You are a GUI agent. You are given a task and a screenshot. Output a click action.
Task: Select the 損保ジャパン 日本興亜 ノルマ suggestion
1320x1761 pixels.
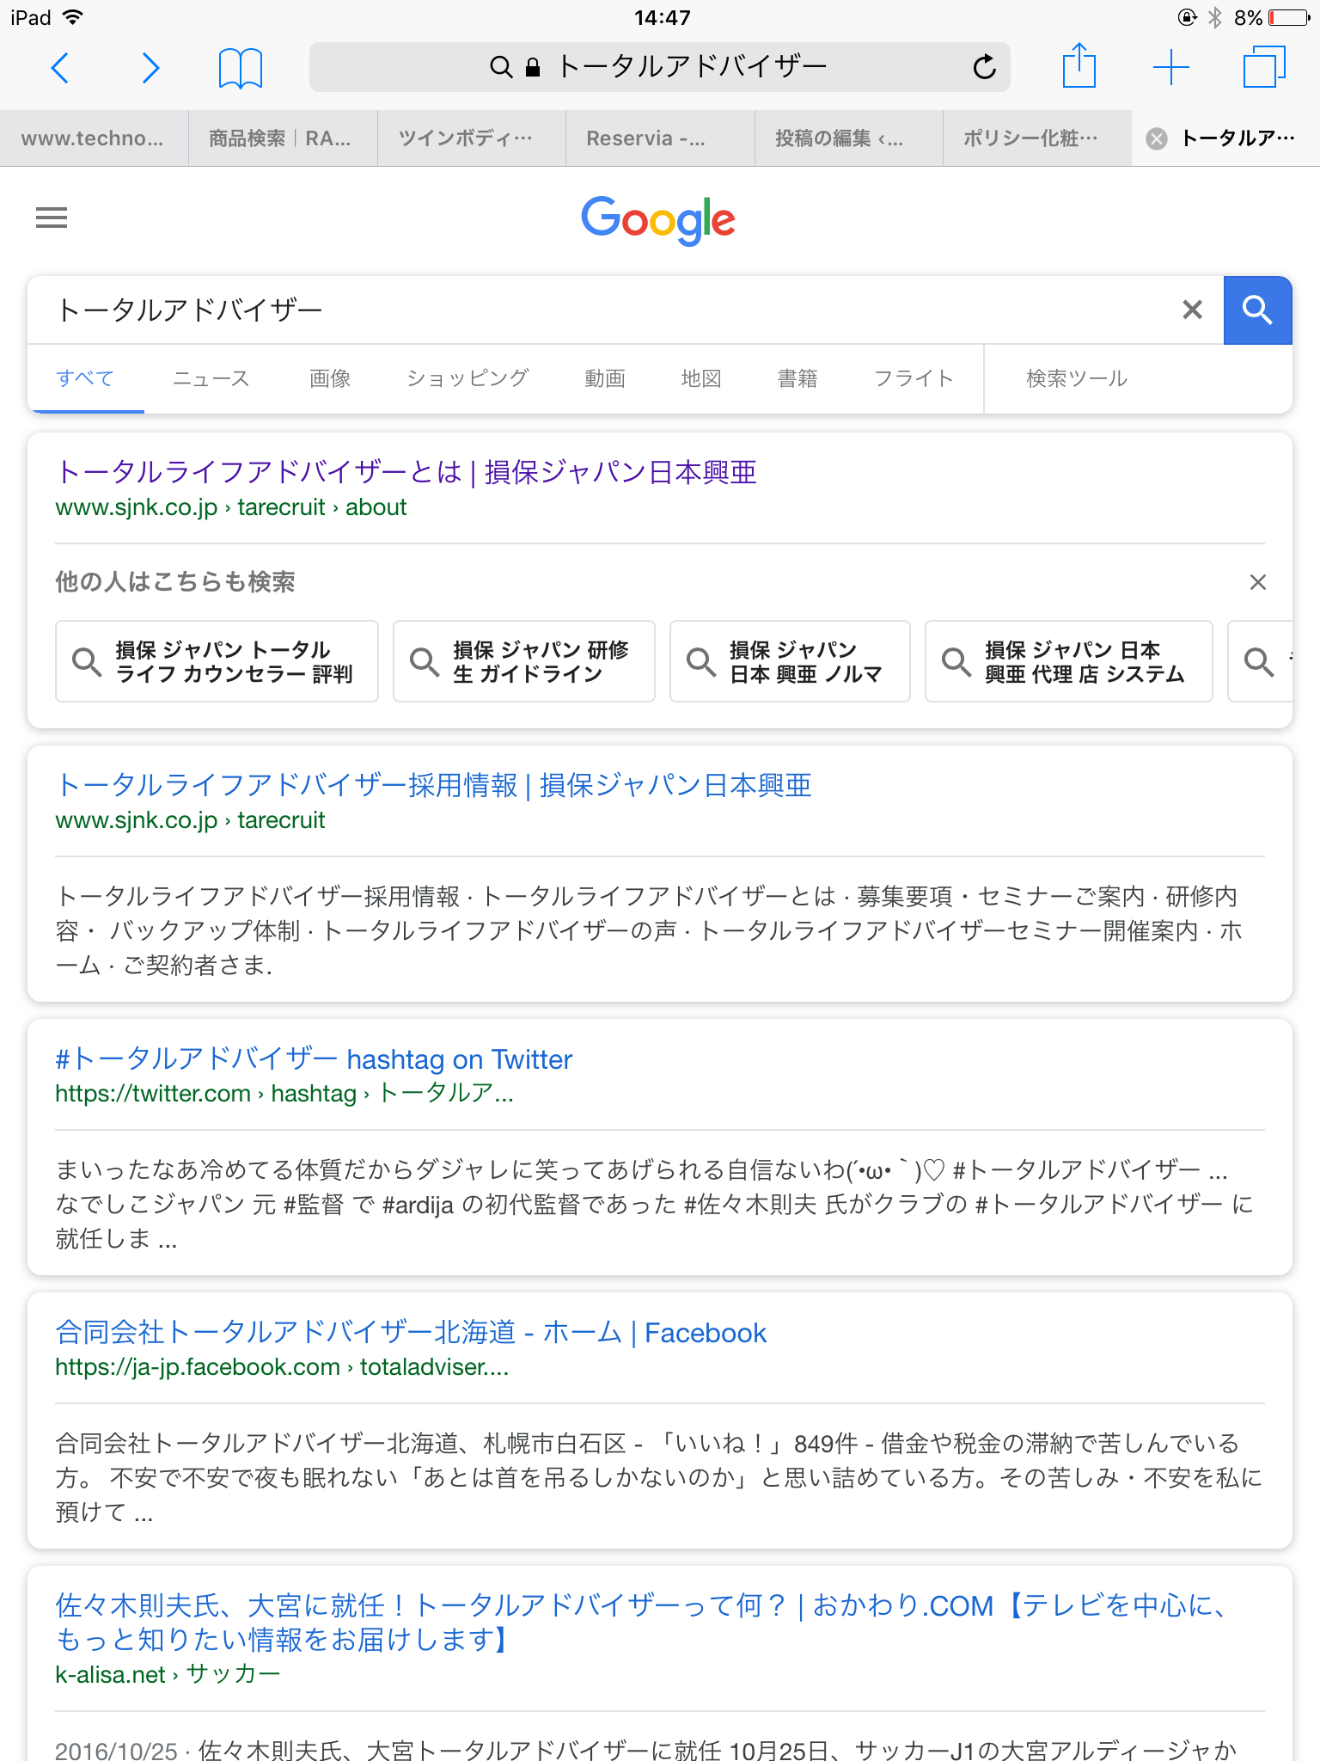point(790,661)
